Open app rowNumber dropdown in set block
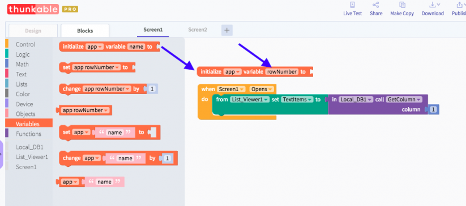The width and height of the screenshot is (466, 206). pyautogui.click(x=96, y=67)
